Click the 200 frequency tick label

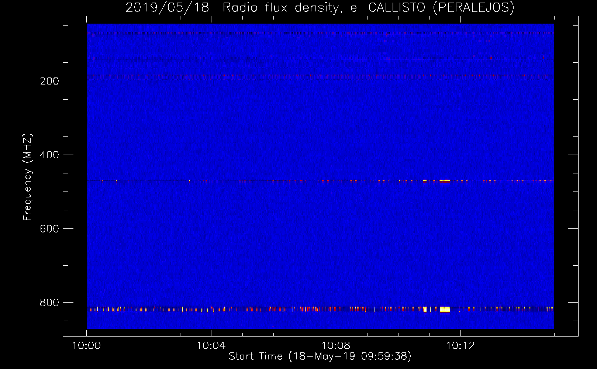(49, 81)
